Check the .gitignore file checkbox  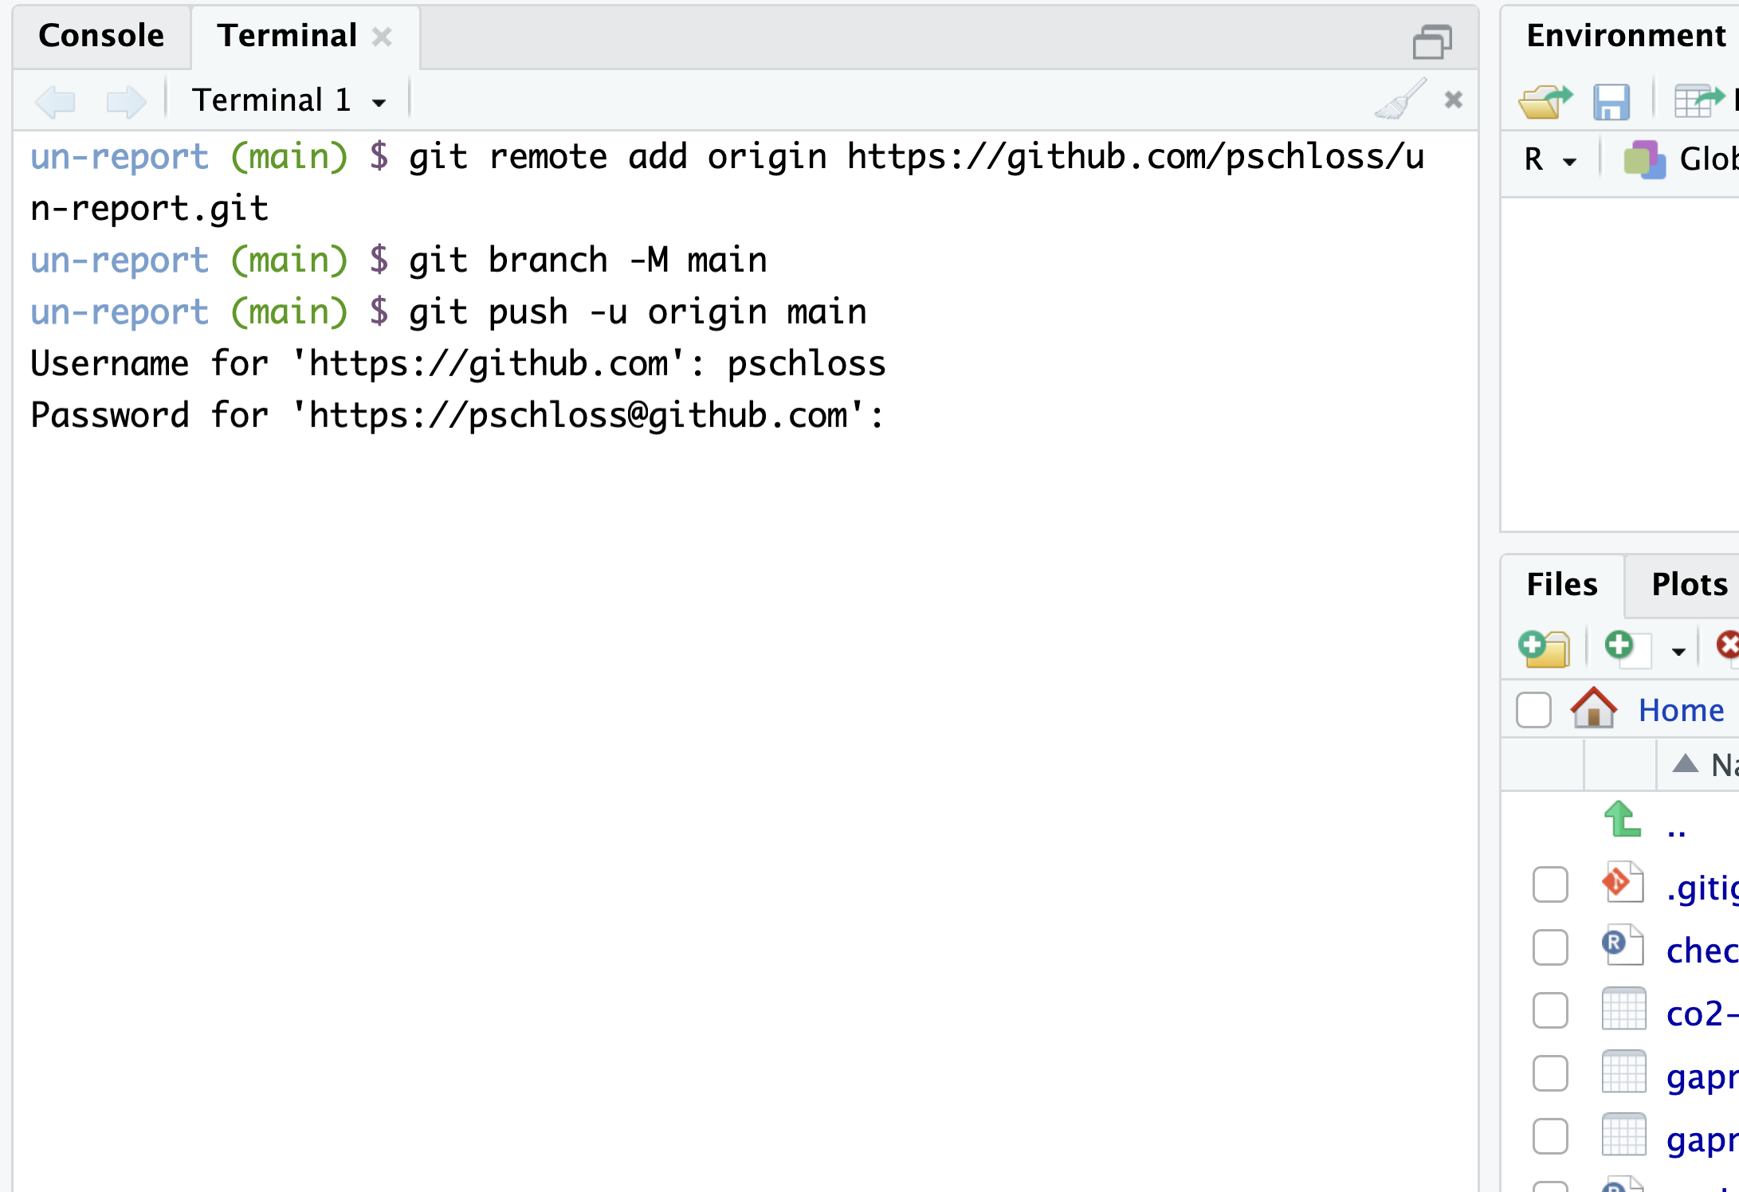1550,884
